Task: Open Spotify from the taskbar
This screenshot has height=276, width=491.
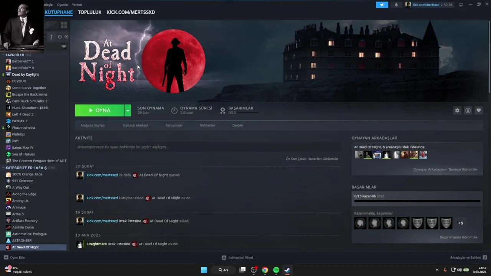Action: (276, 270)
